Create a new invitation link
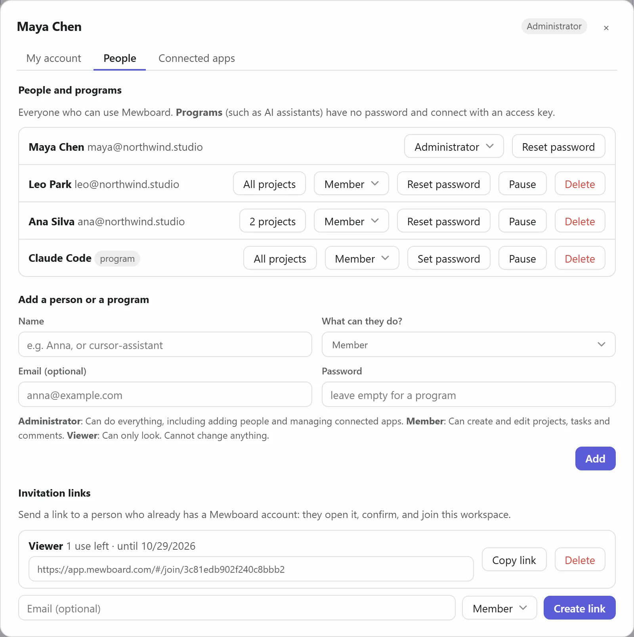Image resolution: width=634 pixels, height=637 pixels. [579, 608]
